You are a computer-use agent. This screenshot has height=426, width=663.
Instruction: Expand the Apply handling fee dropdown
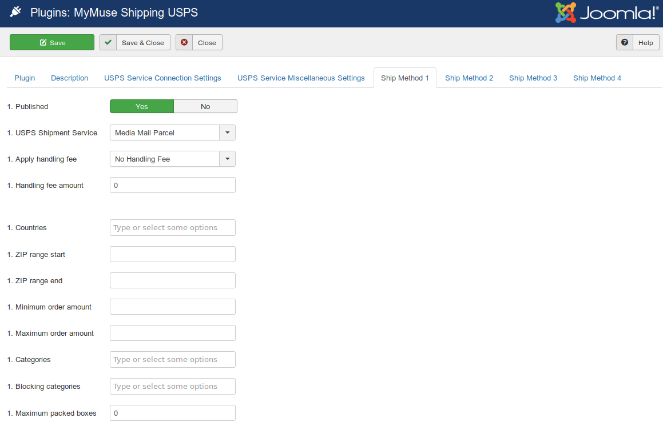click(227, 159)
